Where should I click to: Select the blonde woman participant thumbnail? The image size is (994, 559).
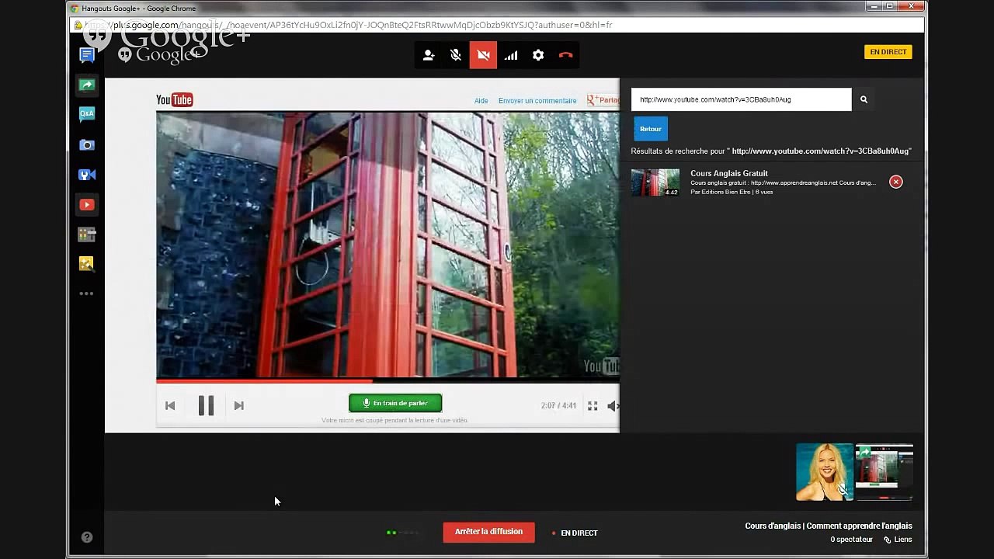click(825, 472)
